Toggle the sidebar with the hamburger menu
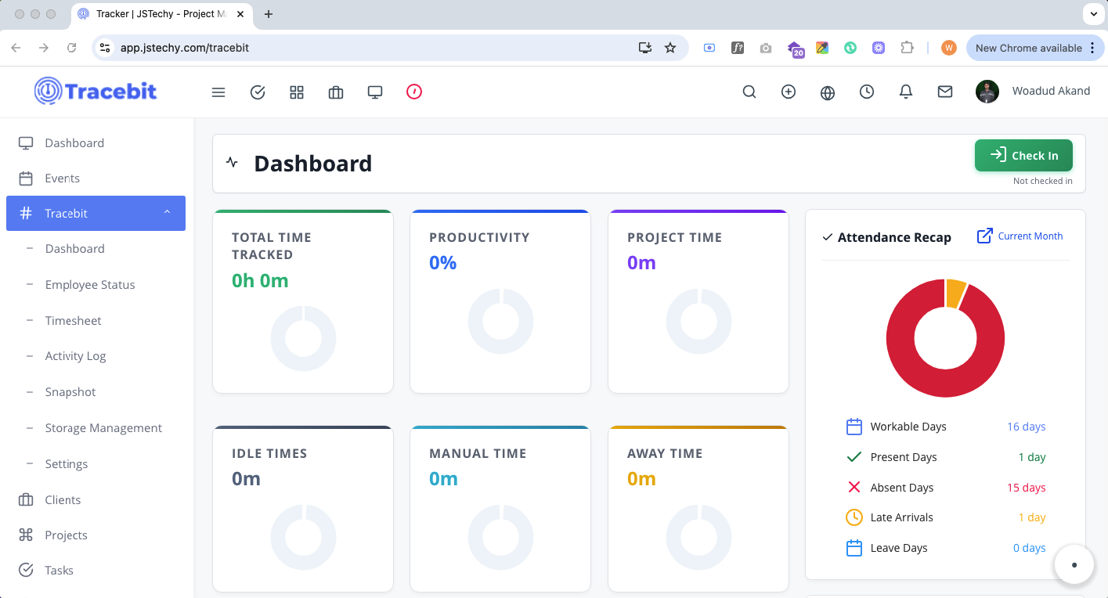Viewport: 1108px width, 598px height. click(x=218, y=92)
